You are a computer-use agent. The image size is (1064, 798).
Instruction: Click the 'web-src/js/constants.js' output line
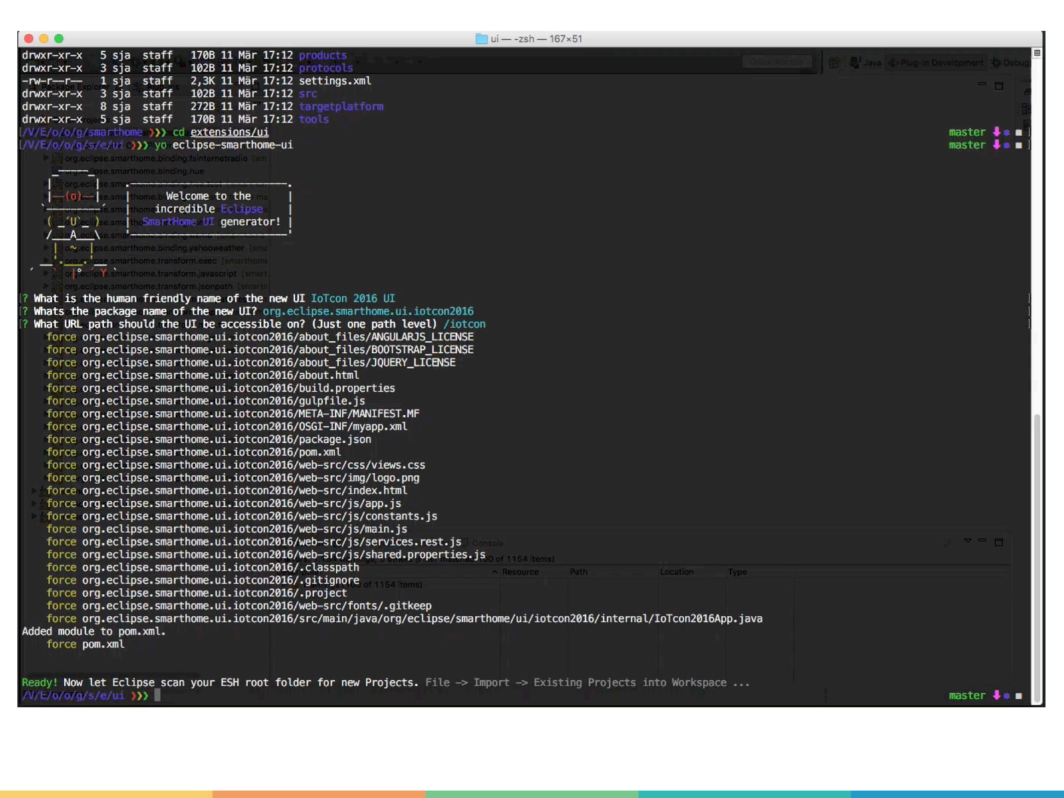click(x=242, y=516)
